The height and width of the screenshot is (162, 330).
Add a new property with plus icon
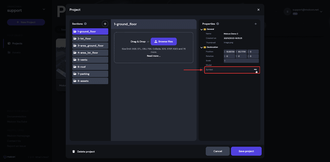(x=256, y=24)
